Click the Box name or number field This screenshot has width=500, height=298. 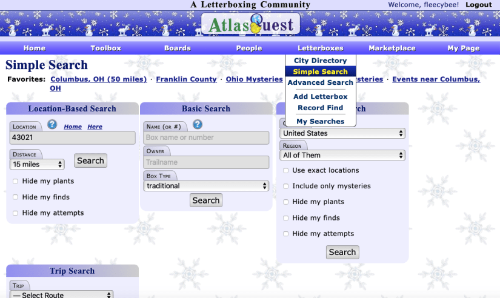206,137
